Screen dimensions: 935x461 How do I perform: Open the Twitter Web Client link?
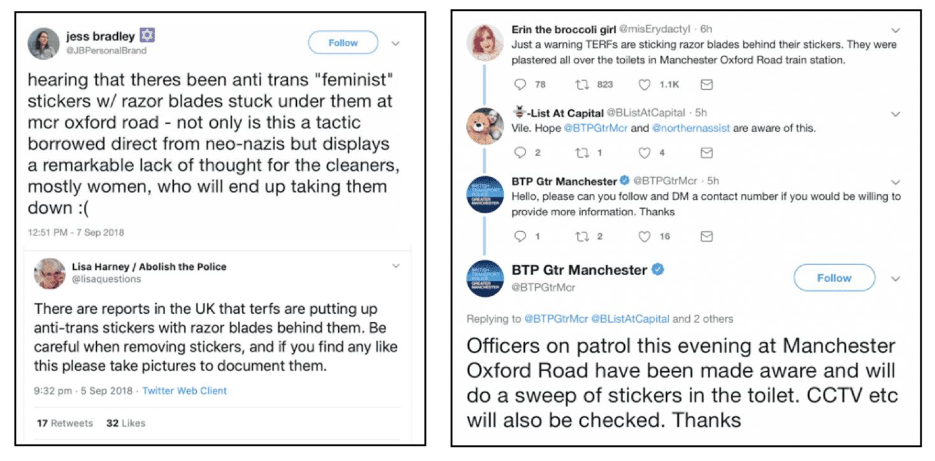tap(184, 391)
